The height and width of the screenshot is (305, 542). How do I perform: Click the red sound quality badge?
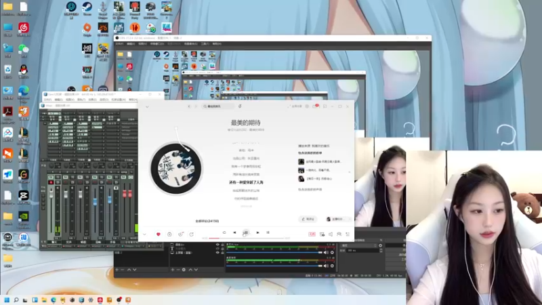coord(312,234)
